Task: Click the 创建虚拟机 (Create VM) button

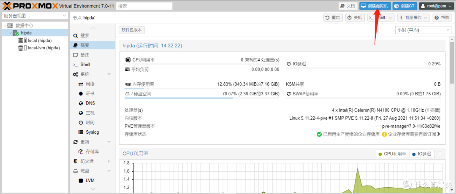Action: 375,6
